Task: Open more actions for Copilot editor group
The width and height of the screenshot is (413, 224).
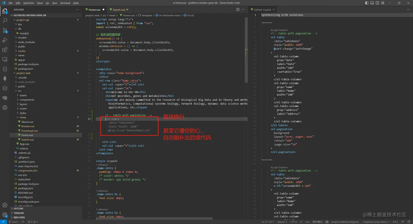Action: (408, 10)
